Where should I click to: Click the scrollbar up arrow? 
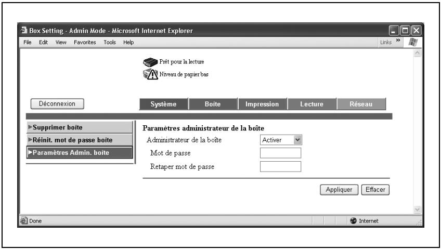pyautogui.click(x=417, y=53)
